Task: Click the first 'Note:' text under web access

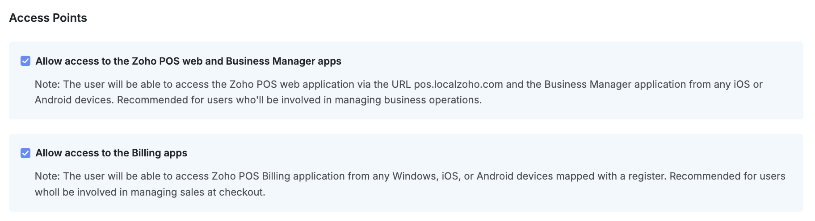Action: [x=47, y=84]
